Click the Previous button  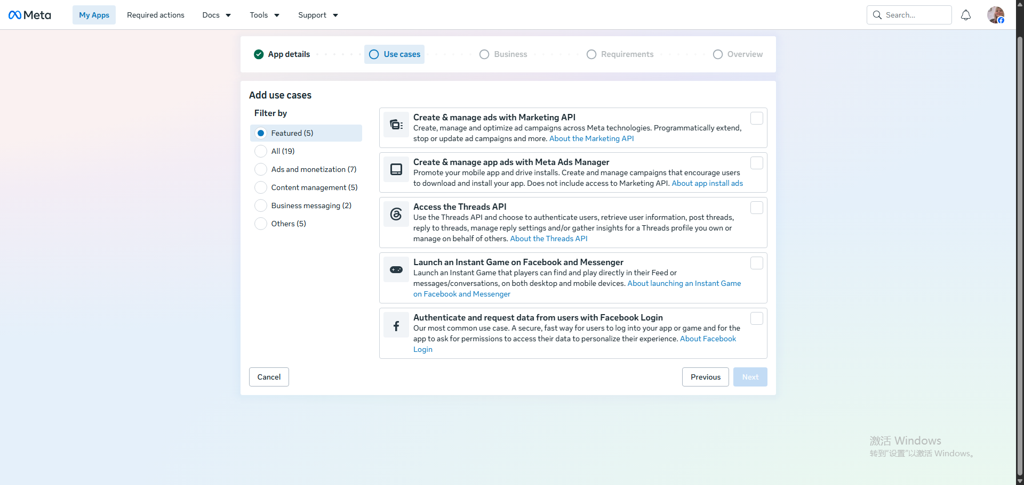[x=705, y=377]
